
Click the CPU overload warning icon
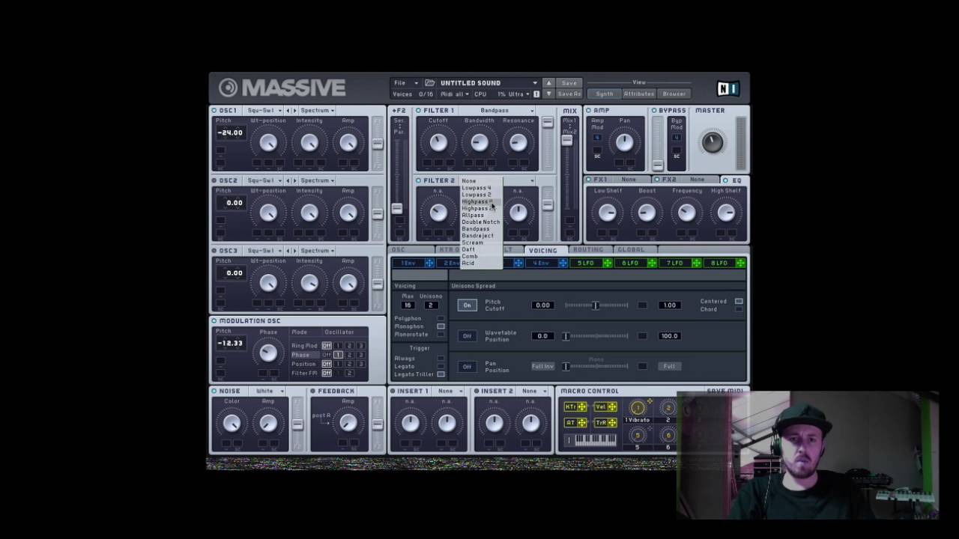pos(536,94)
